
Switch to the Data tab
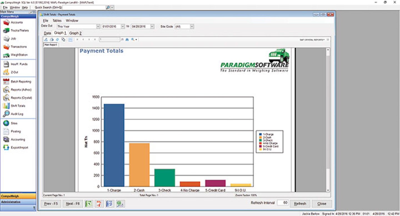47,33
